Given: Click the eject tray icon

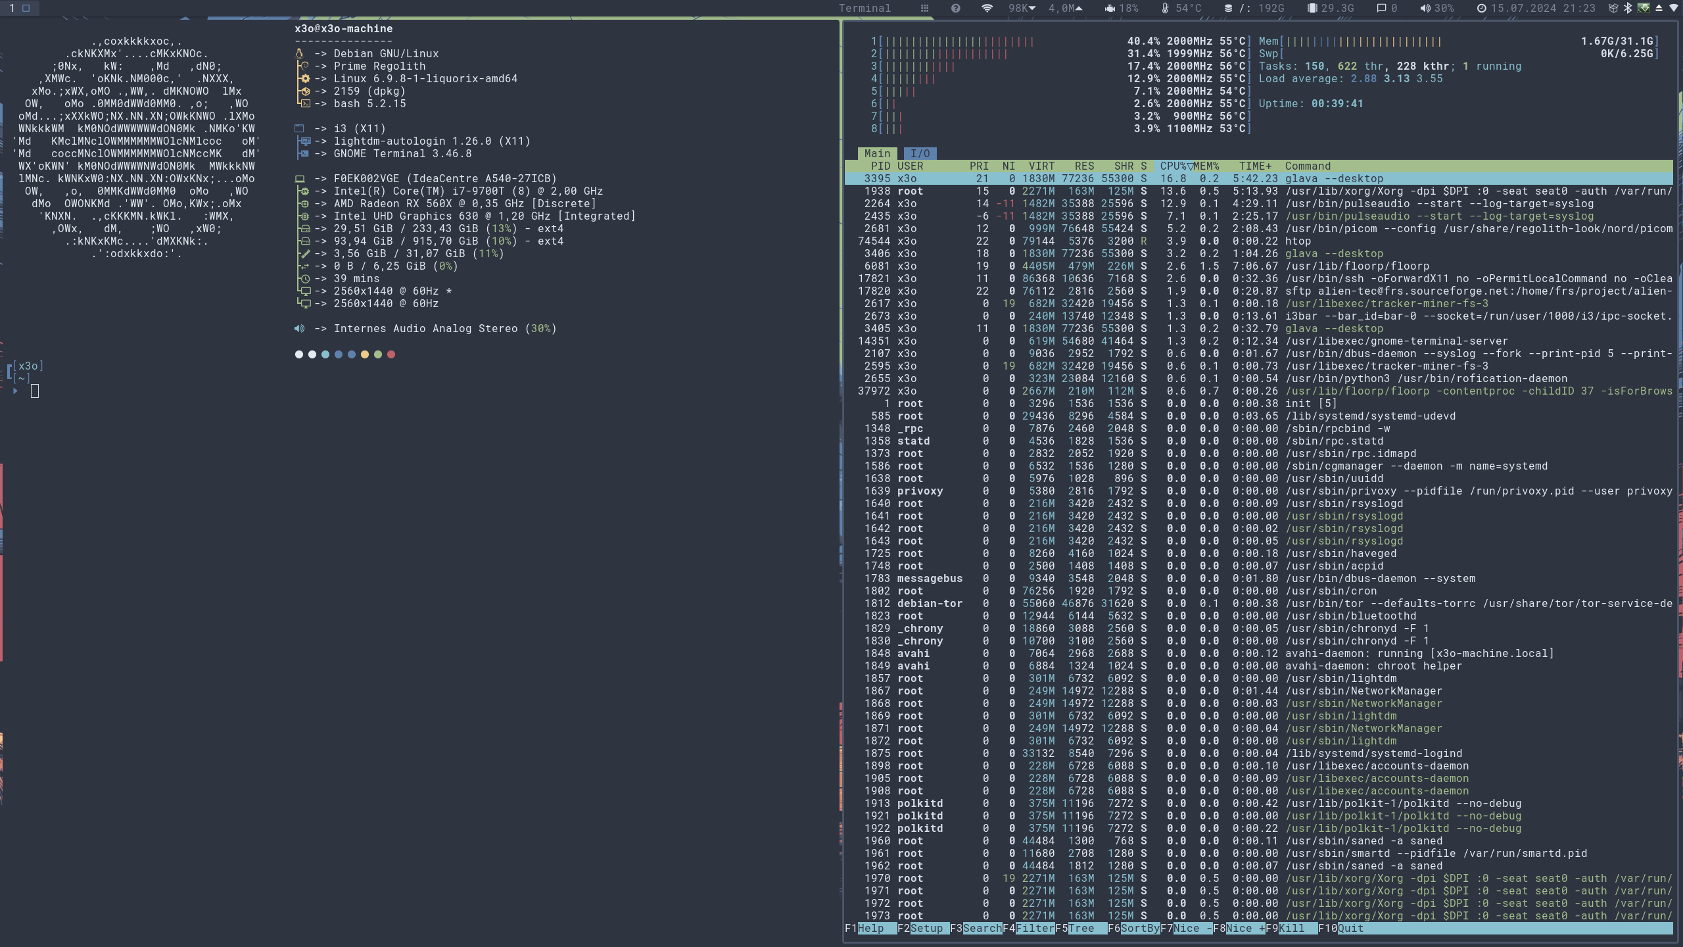Looking at the screenshot, I should (1659, 9).
